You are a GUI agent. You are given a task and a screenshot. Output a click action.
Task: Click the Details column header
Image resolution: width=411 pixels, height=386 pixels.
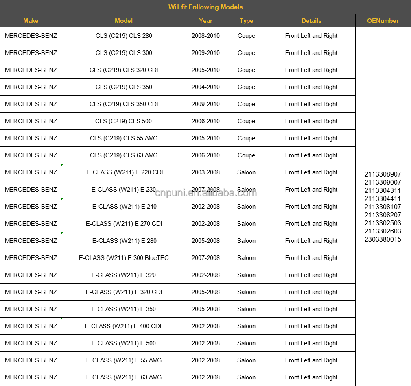311,21
